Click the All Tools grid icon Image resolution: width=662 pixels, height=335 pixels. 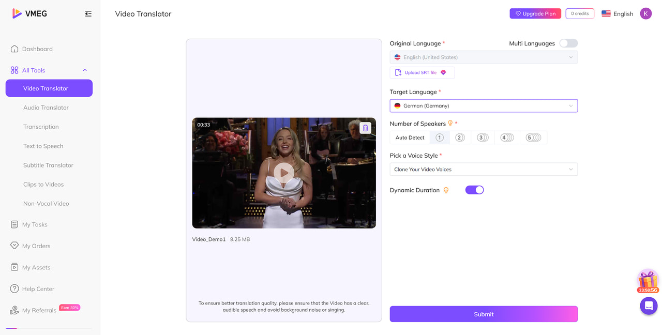pyautogui.click(x=14, y=70)
